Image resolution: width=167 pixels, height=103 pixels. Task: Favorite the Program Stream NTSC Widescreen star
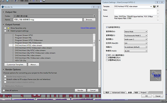(x=13, y=40)
